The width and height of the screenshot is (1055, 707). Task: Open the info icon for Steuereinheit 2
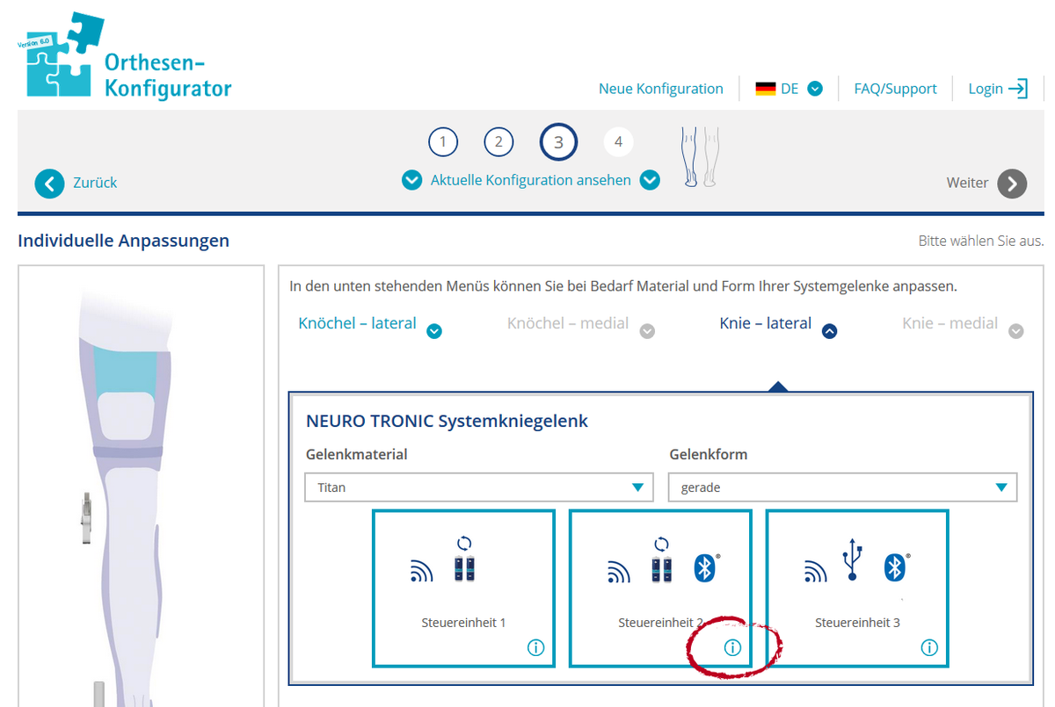pos(732,648)
